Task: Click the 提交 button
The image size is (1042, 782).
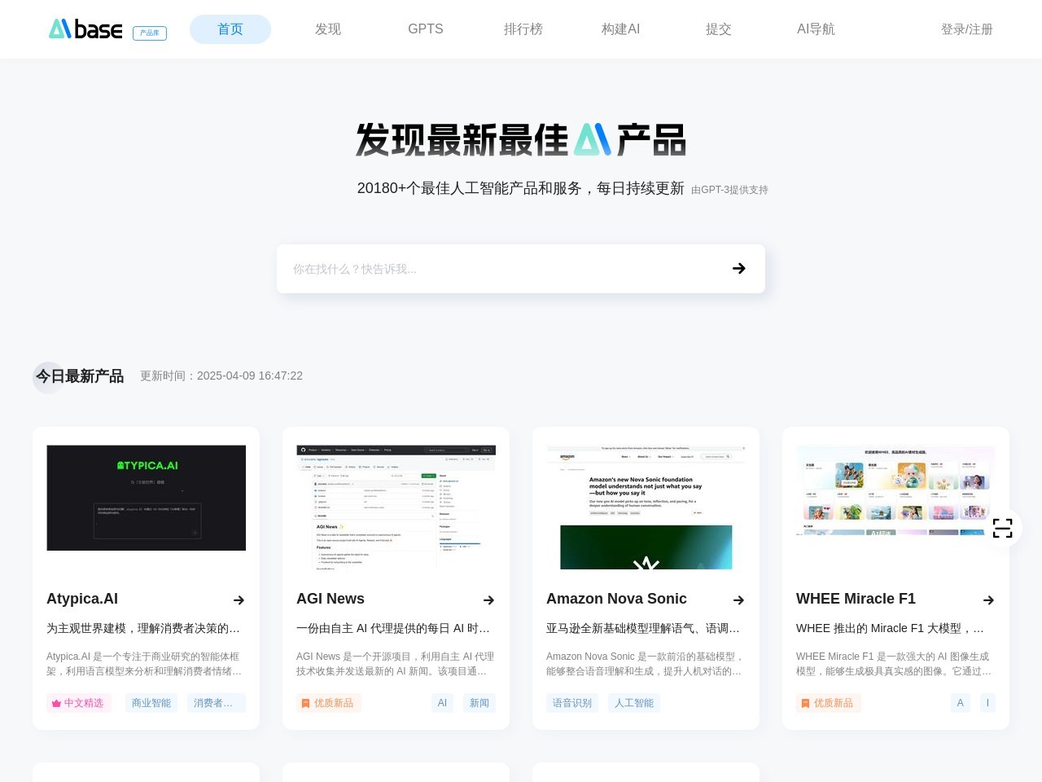Action: tap(719, 29)
